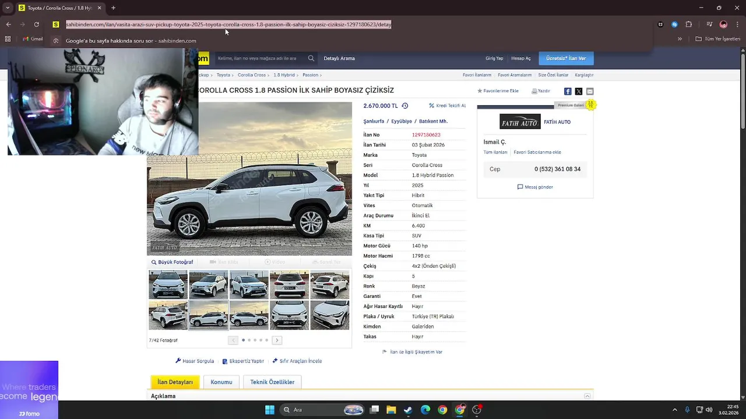This screenshot has height=419, width=746.
Task: Open the Chrome extensions puzzle icon
Action: pyautogui.click(x=689, y=24)
